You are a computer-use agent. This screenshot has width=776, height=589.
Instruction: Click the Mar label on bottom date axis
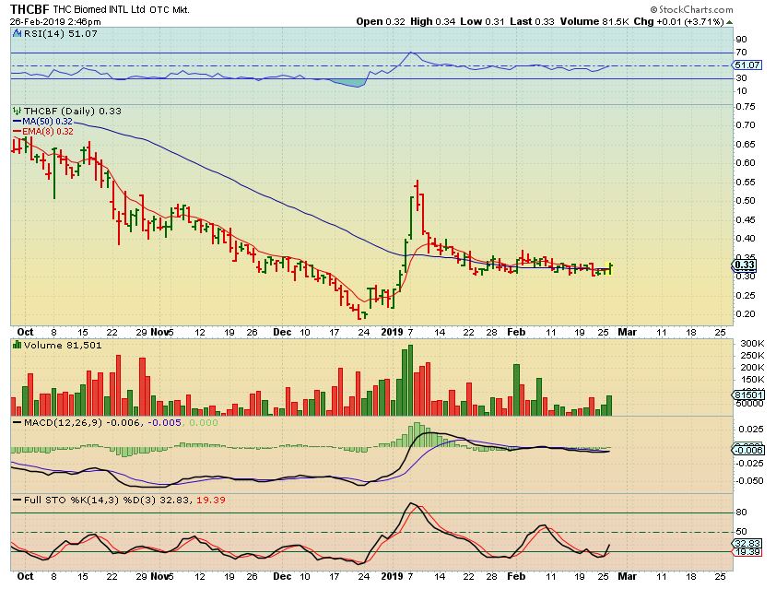click(x=627, y=577)
